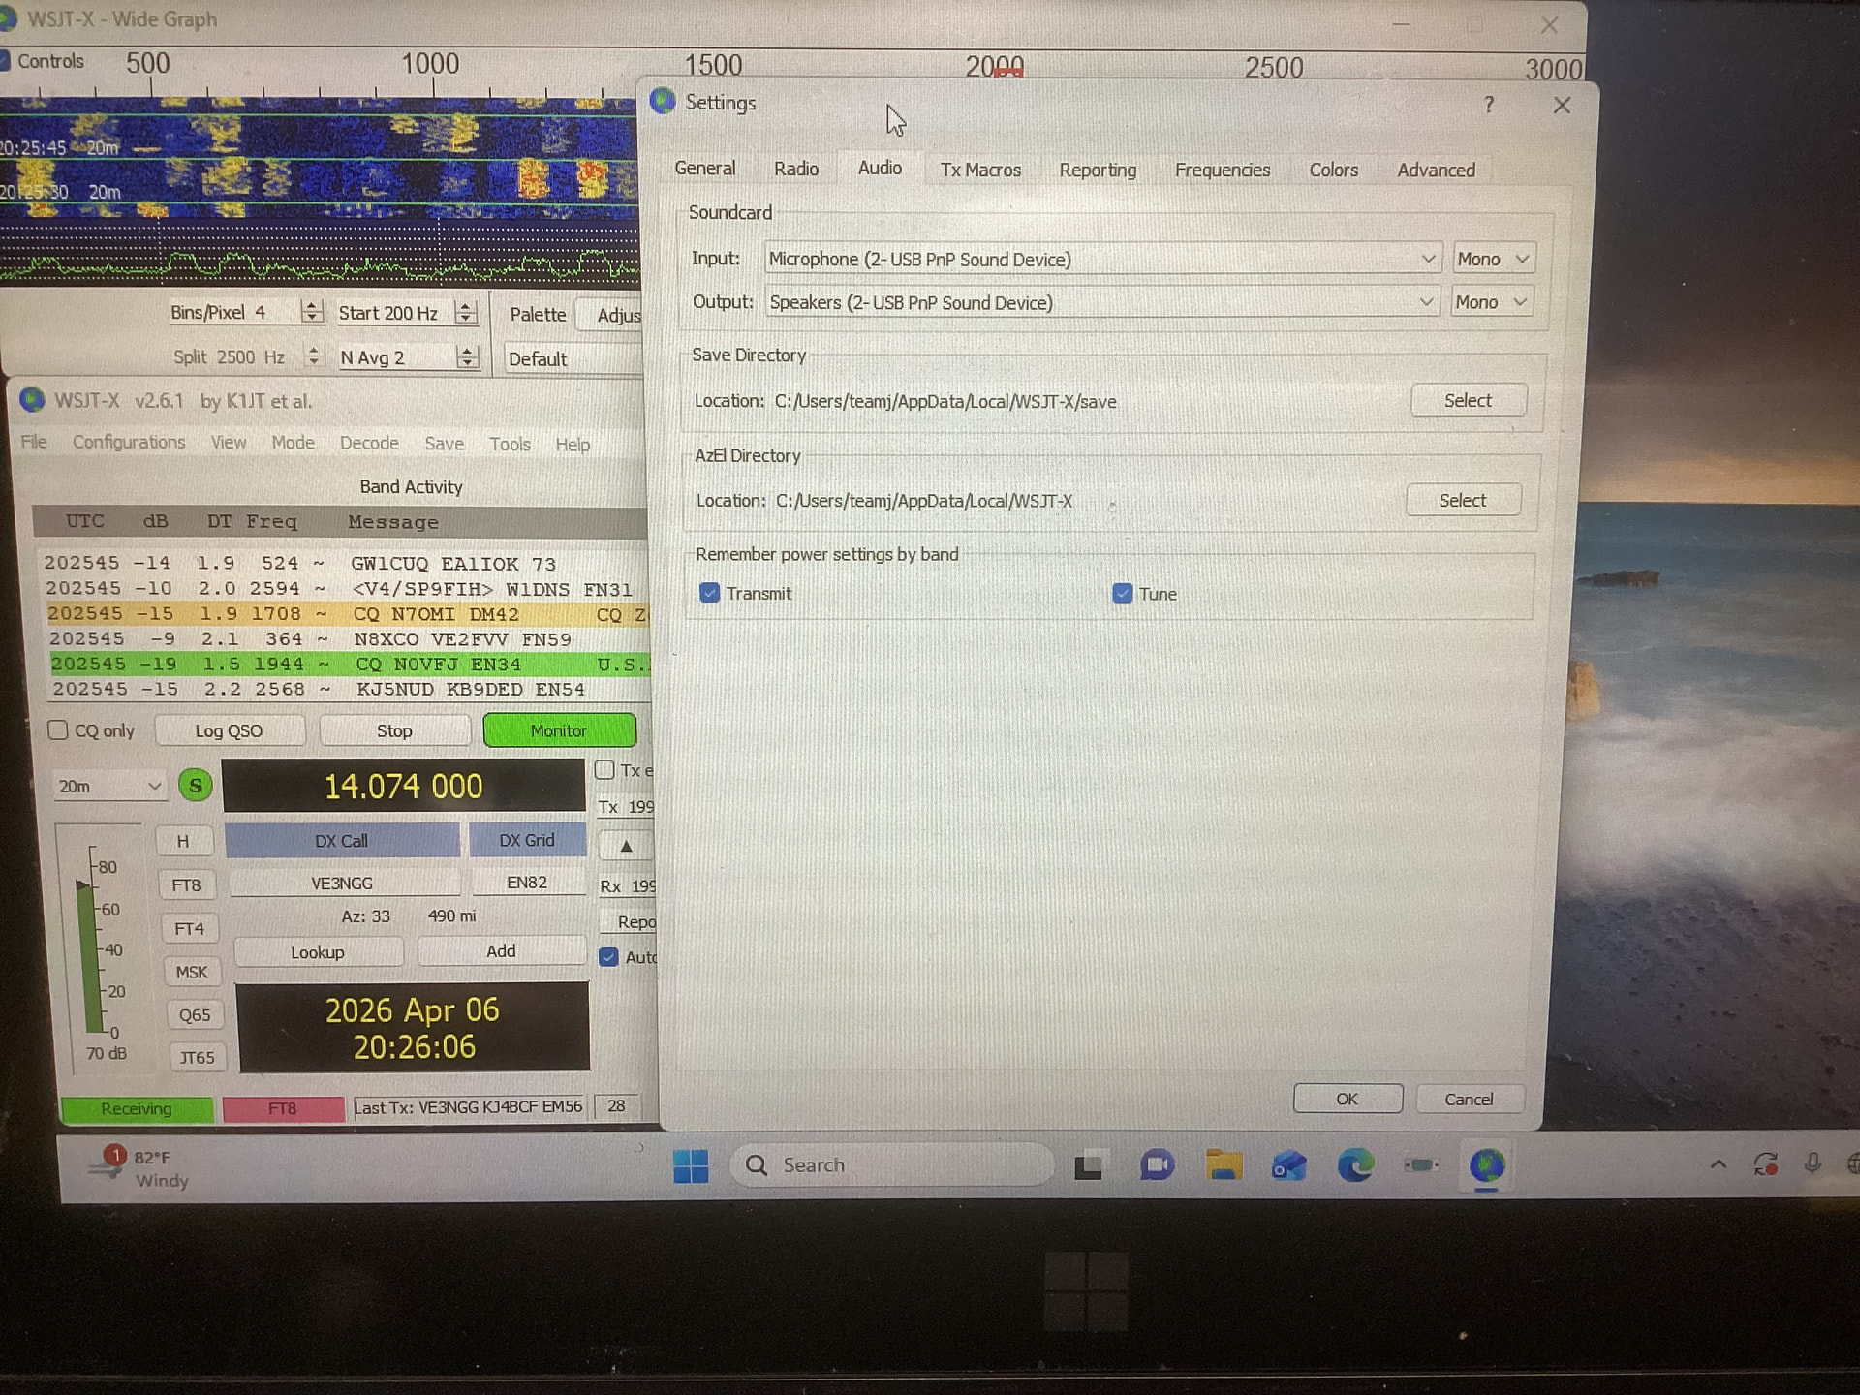Click the green S split indicator

click(196, 785)
